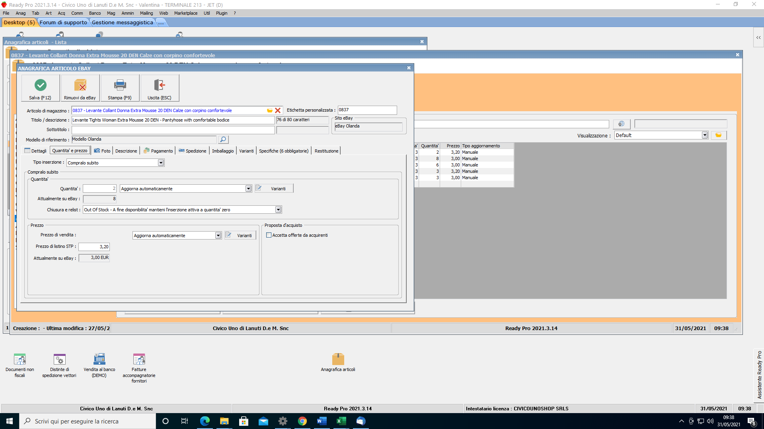
Task: Open Excel from taskbar
Action: coord(341,421)
